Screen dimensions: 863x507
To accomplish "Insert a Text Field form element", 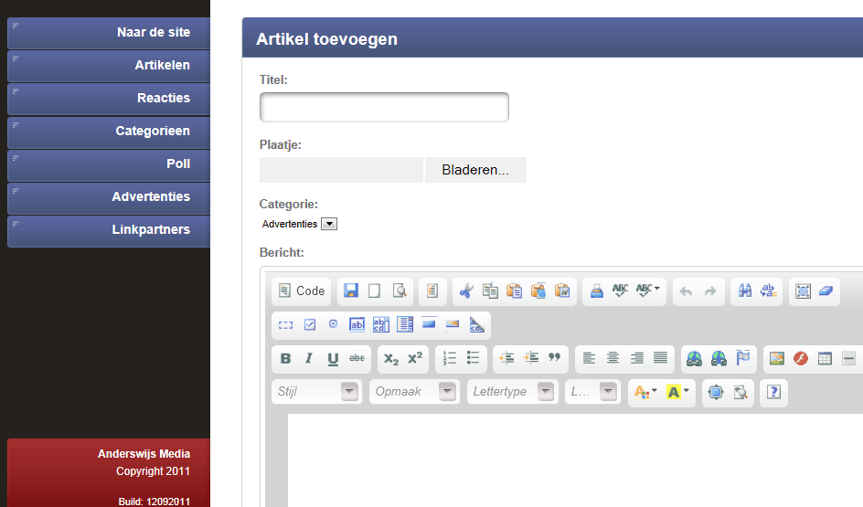I will coord(357,325).
